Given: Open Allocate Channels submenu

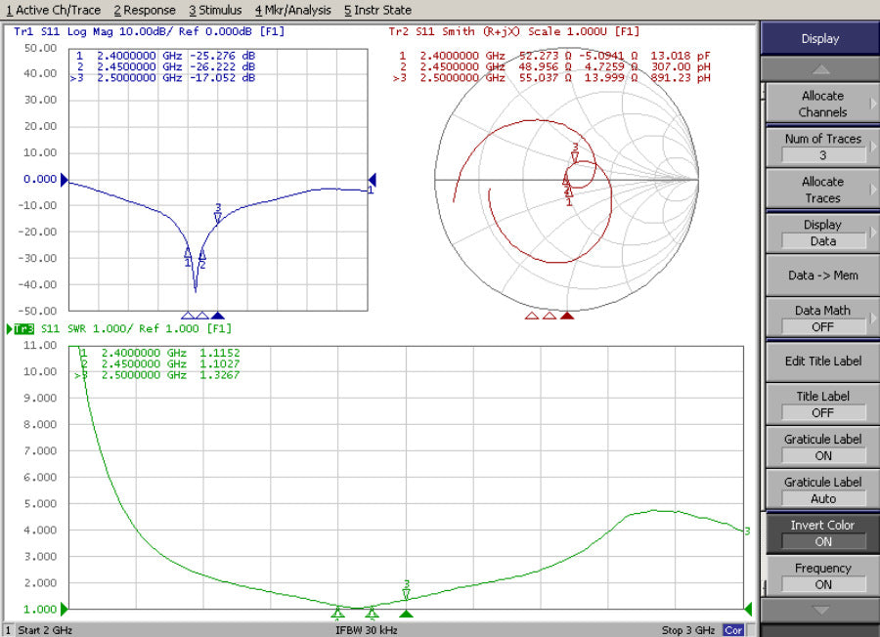Looking at the screenshot, I should coord(822,104).
